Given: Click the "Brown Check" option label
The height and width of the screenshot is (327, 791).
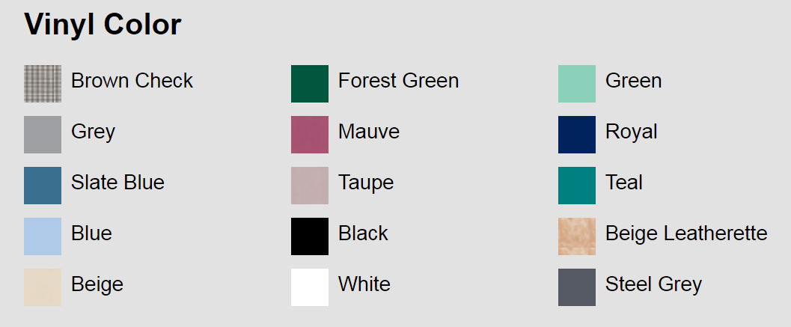Looking at the screenshot, I should pos(132,81).
